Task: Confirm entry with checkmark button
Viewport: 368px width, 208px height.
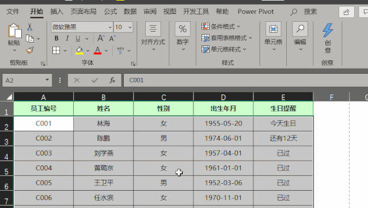Action: click(94, 80)
